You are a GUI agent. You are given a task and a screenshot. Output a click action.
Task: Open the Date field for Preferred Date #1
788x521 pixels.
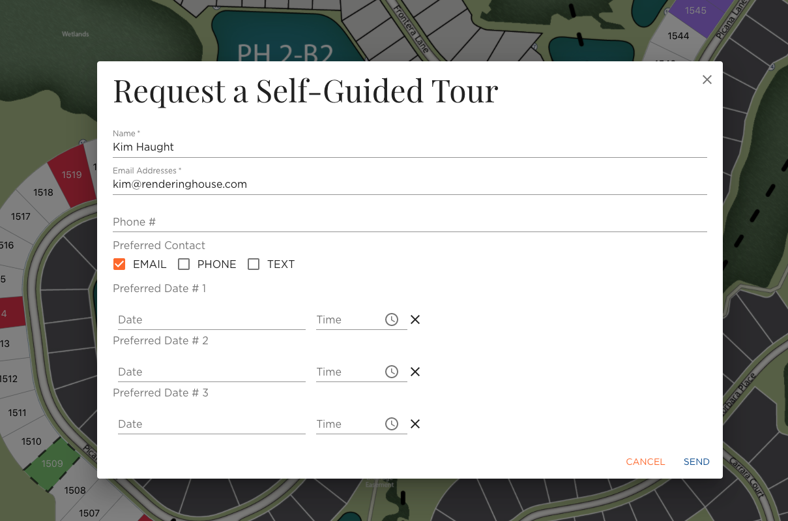tap(209, 320)
